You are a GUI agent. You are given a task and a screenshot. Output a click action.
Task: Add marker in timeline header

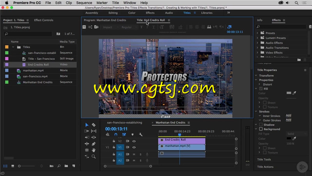pos(133,135)
